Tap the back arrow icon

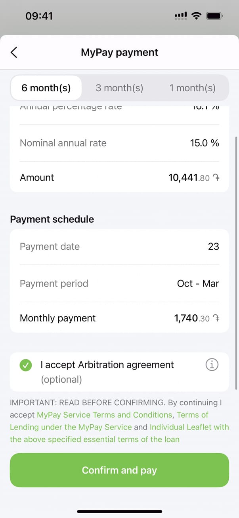click(14, 52)
